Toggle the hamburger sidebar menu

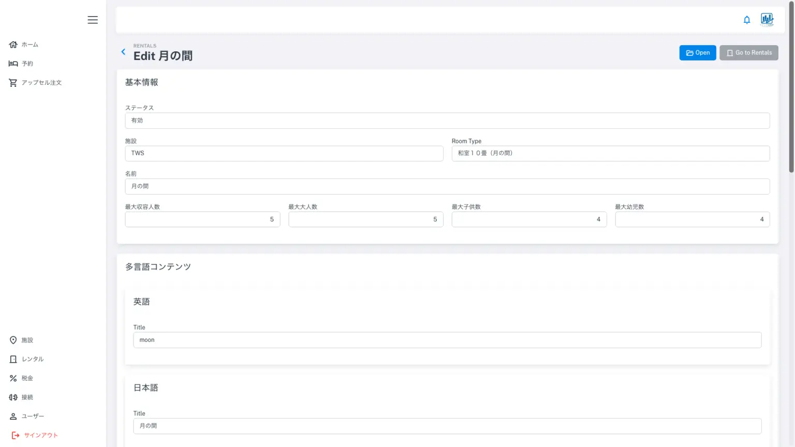coord(93,20)
